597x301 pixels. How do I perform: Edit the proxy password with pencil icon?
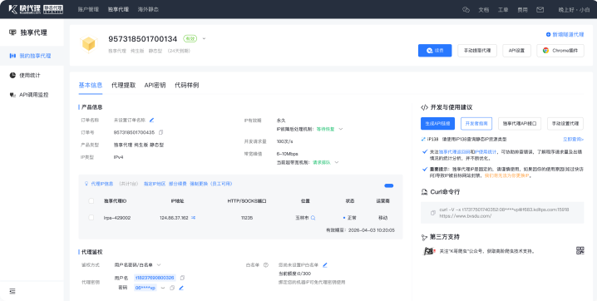pos(181,288)
